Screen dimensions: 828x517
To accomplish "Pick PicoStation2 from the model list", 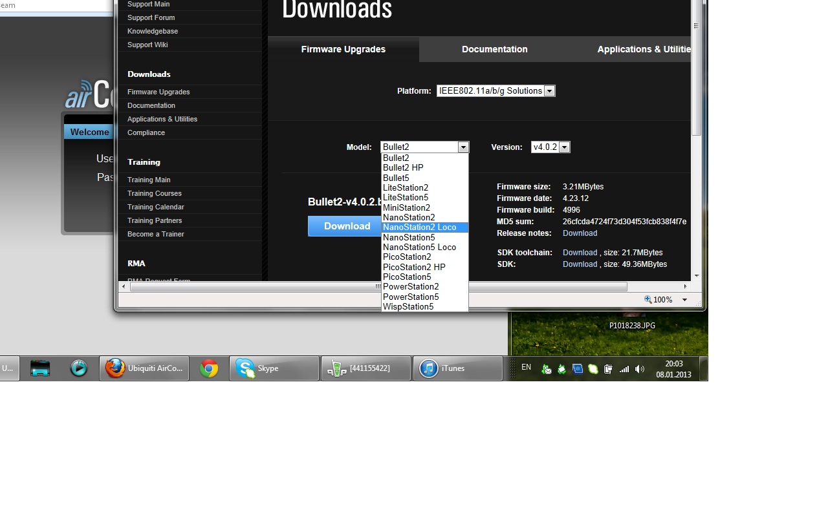I will point(424,257).
